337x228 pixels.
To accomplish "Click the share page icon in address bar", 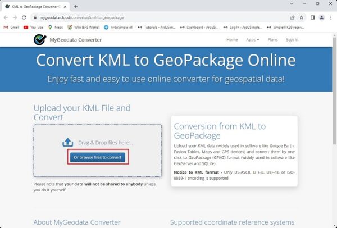I will pos(292,17).
